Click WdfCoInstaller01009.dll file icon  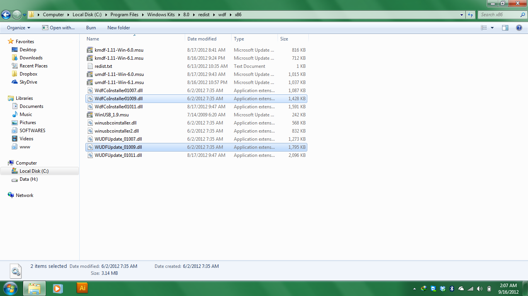click(x=90, y=99)
